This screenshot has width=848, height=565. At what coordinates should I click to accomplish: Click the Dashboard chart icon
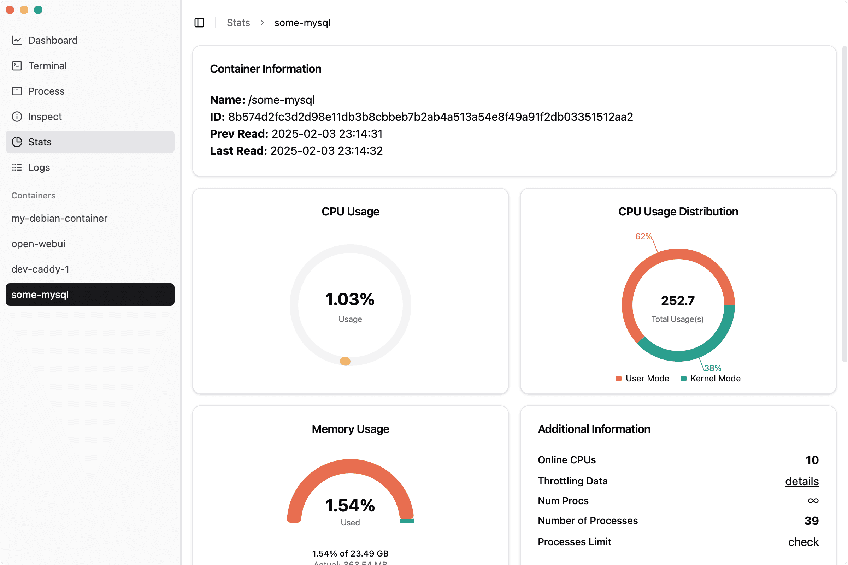click(17, 40)
